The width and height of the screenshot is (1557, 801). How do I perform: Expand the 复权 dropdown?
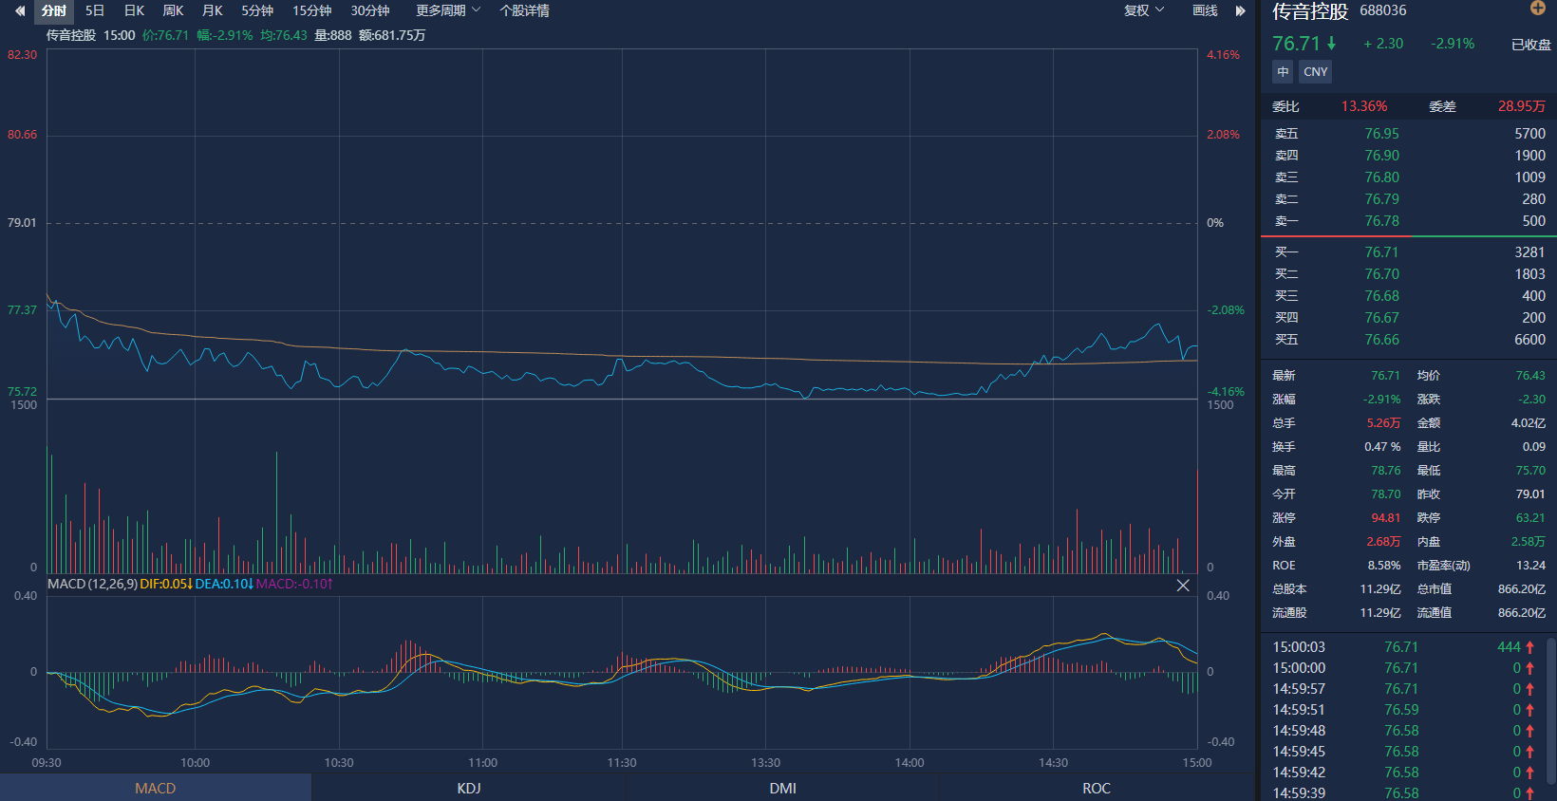click(1143, 10)
